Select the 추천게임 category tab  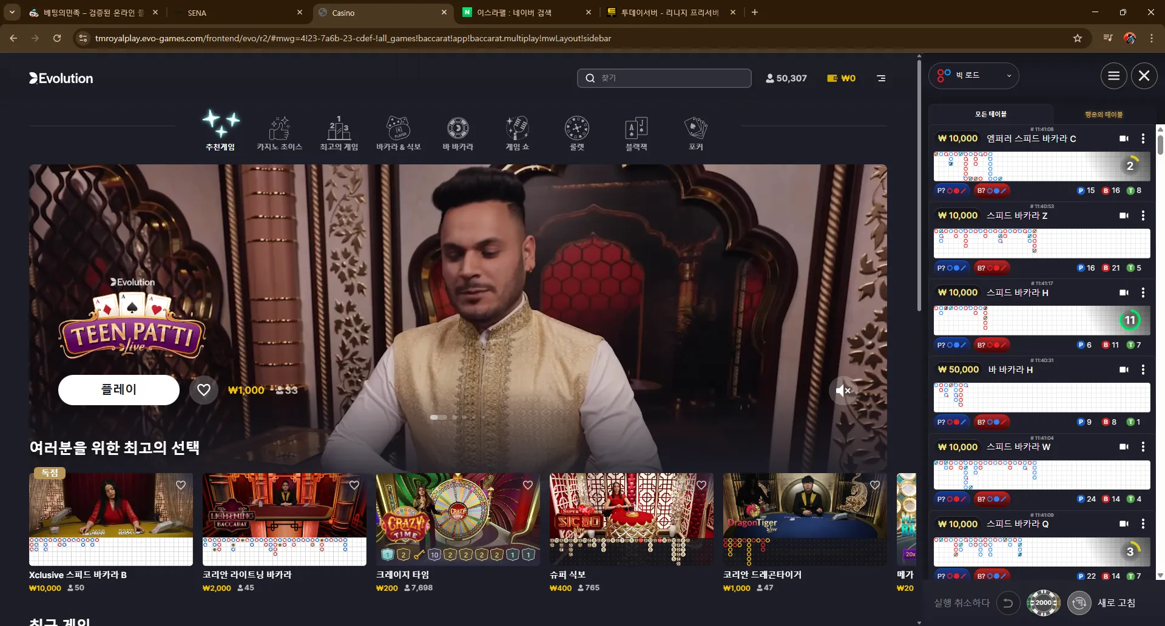click(220, 131)
